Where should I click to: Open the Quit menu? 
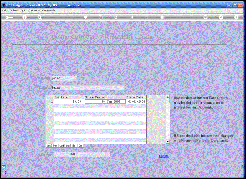23,10
